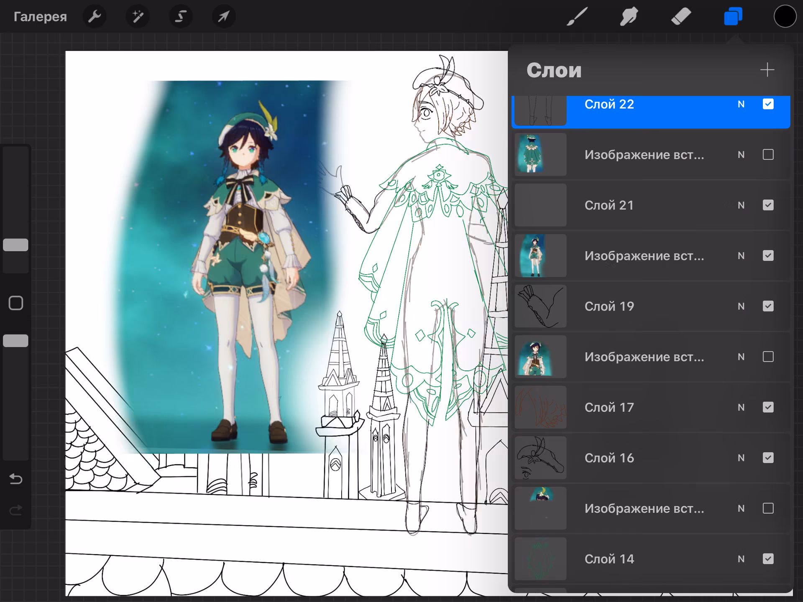Hide layer Слой 19

pyautogui.click(x=768, y=306)
